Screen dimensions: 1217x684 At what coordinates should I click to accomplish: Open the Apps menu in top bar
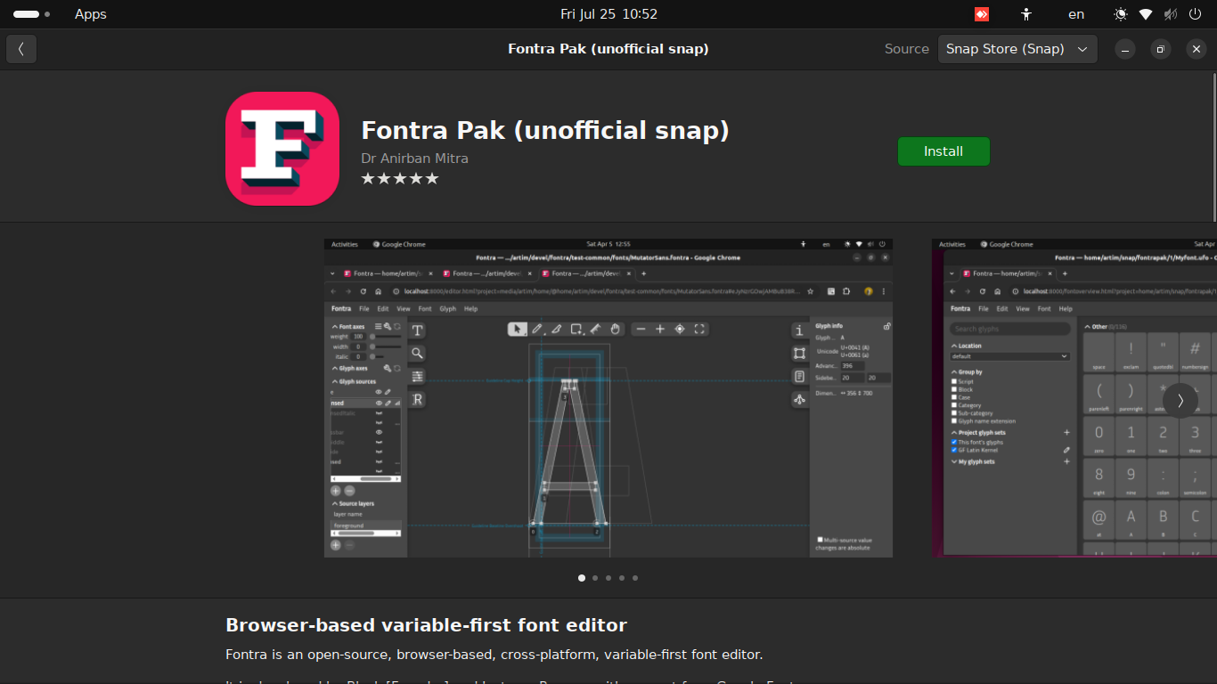[91, 14]
